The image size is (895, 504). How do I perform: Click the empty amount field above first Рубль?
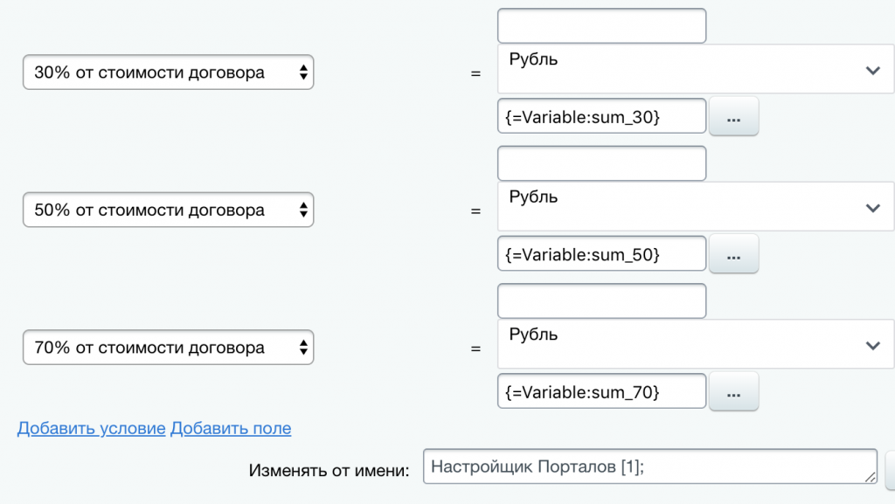601,26
